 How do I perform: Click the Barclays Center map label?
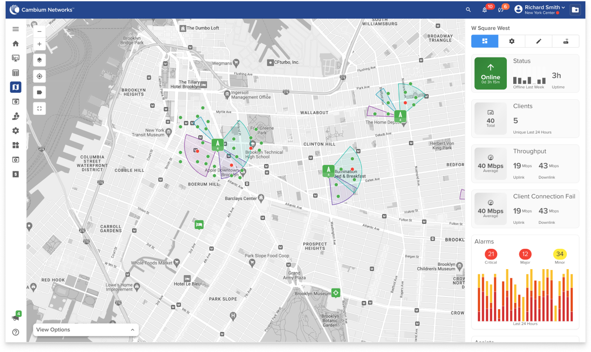[x=241, y=199]
